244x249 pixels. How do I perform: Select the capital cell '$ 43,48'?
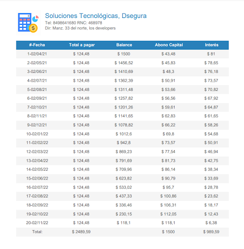coord(168,54)
